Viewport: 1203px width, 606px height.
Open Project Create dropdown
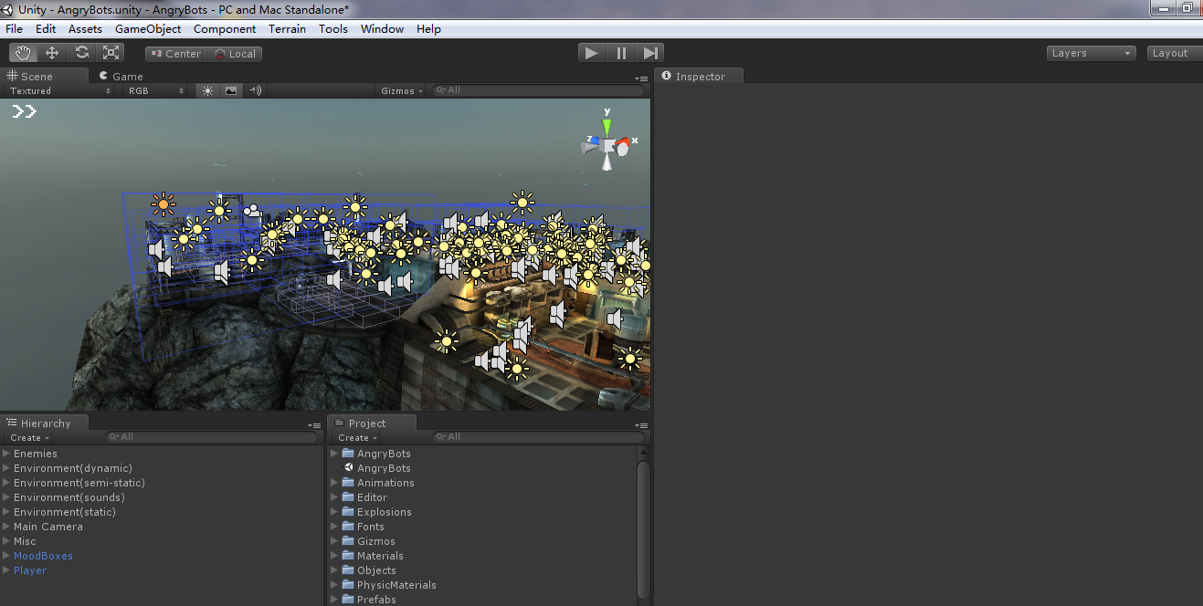(358, 438)
